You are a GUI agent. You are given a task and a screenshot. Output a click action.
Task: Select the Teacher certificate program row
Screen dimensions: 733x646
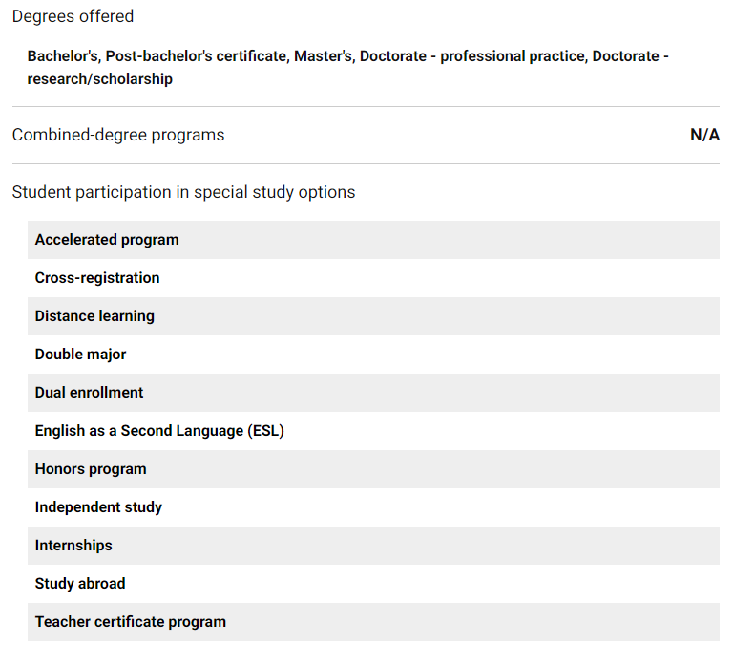pyautogui.click(x=131, y=622)
